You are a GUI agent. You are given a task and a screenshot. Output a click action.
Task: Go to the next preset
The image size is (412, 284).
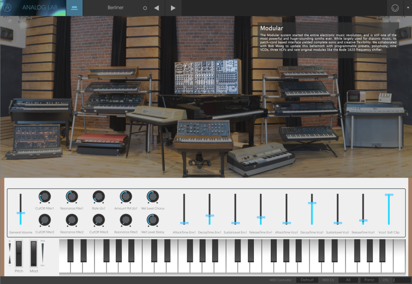tap(173, 8)
